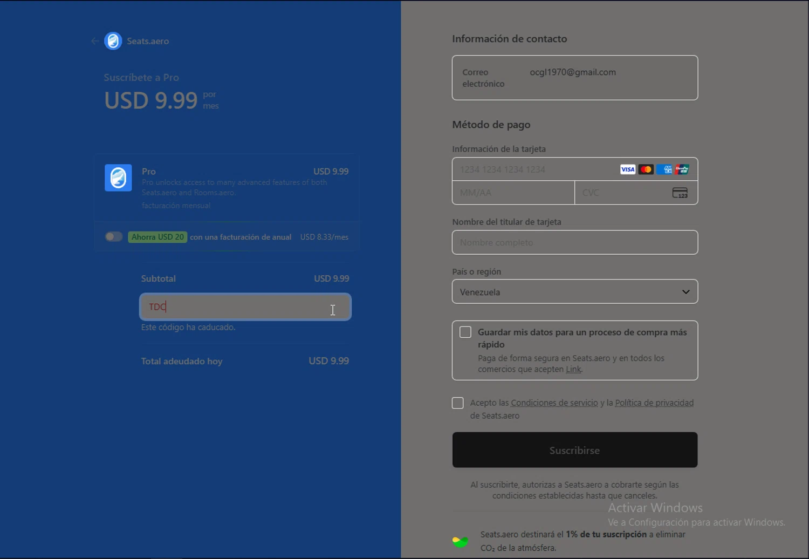Viewport: 809px width, 559px height.
Task: Click the Visa card icon
Action: pyautogui.click(x=628, y=169)
